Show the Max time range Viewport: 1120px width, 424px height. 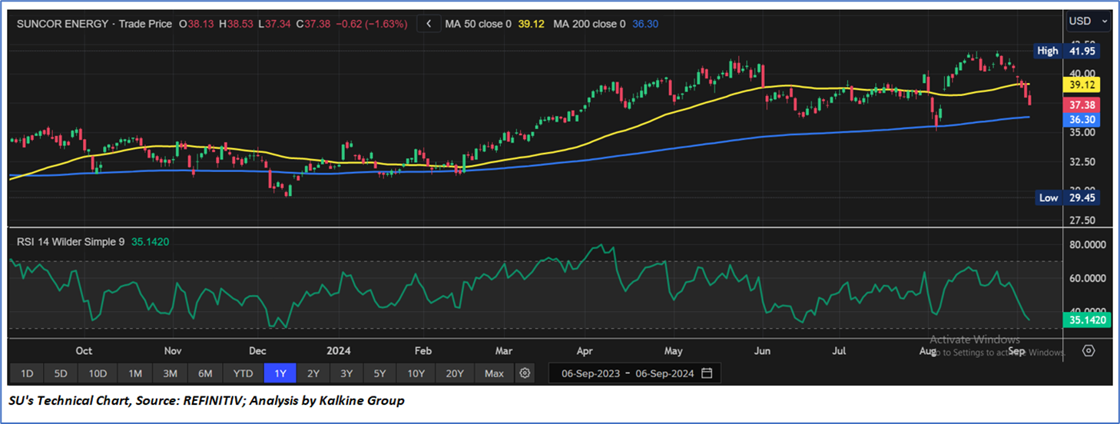click(494, 373)
